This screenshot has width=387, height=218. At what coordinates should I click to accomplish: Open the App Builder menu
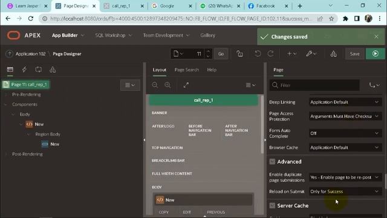68,35
